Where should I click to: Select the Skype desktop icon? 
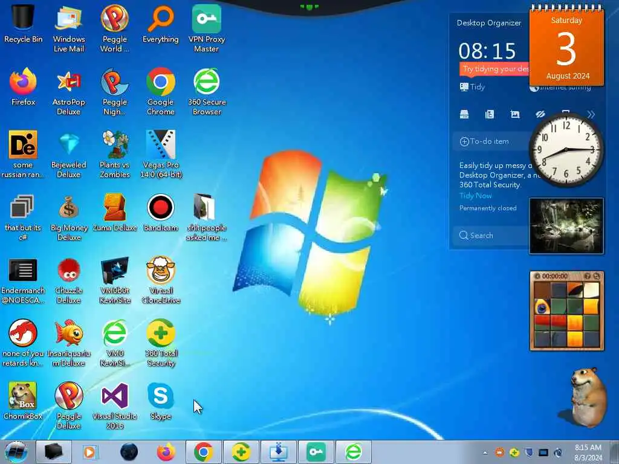160,401
